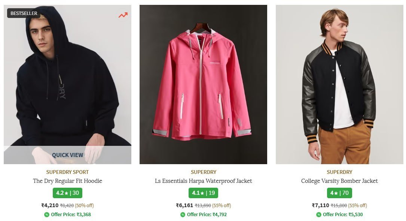Click the 4★ | 70 rating badge
406x221 pixels.
point(339,193)
